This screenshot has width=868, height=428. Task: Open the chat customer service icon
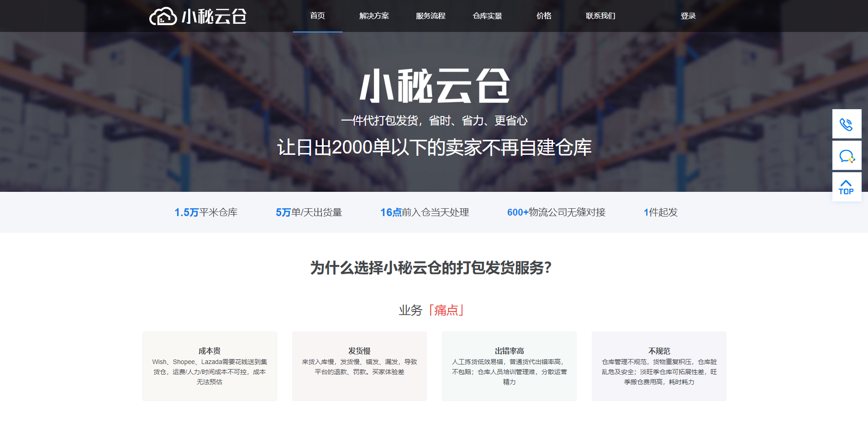pos(847,155)
